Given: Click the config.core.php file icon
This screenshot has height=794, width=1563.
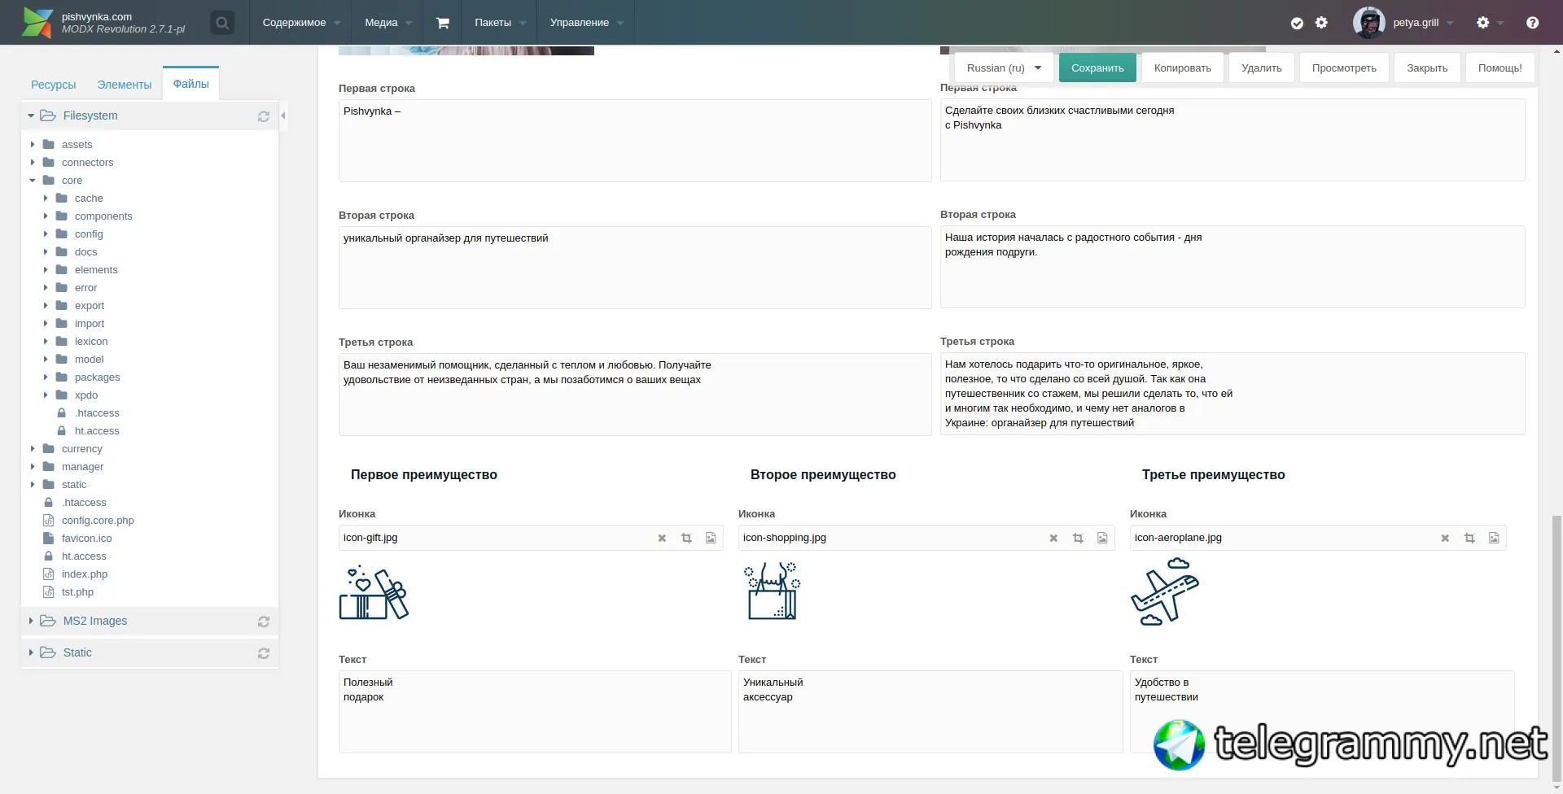Looking at the screenshot, I should [x=49, y=521].
